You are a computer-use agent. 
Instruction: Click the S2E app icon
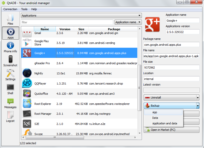[27, 124]
